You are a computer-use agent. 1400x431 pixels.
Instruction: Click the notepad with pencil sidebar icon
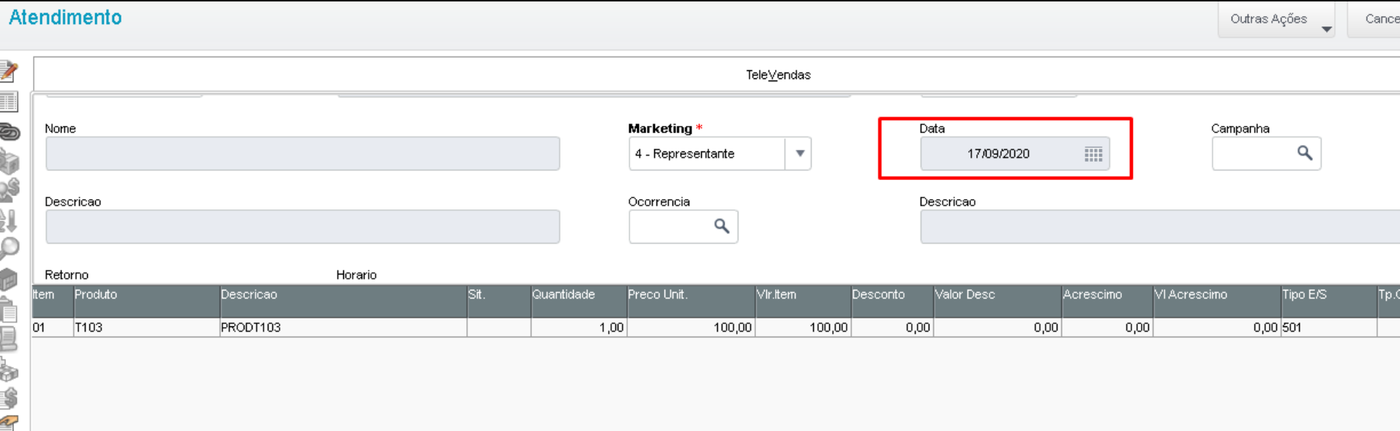[x=9, y=71]
